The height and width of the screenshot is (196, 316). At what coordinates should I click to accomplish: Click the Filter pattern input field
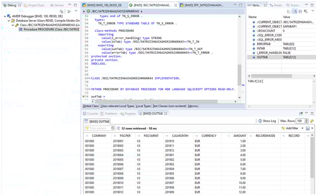(x=100, y=128)
